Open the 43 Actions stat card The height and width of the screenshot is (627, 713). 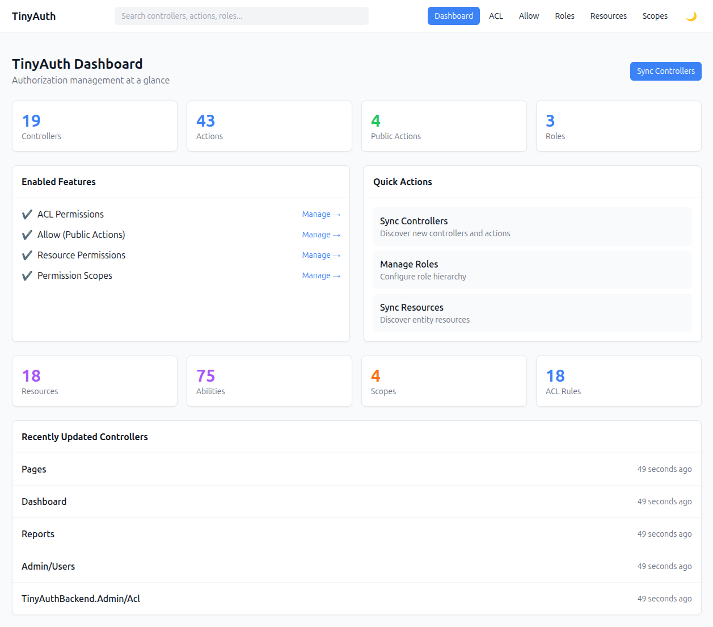point(269,126)
